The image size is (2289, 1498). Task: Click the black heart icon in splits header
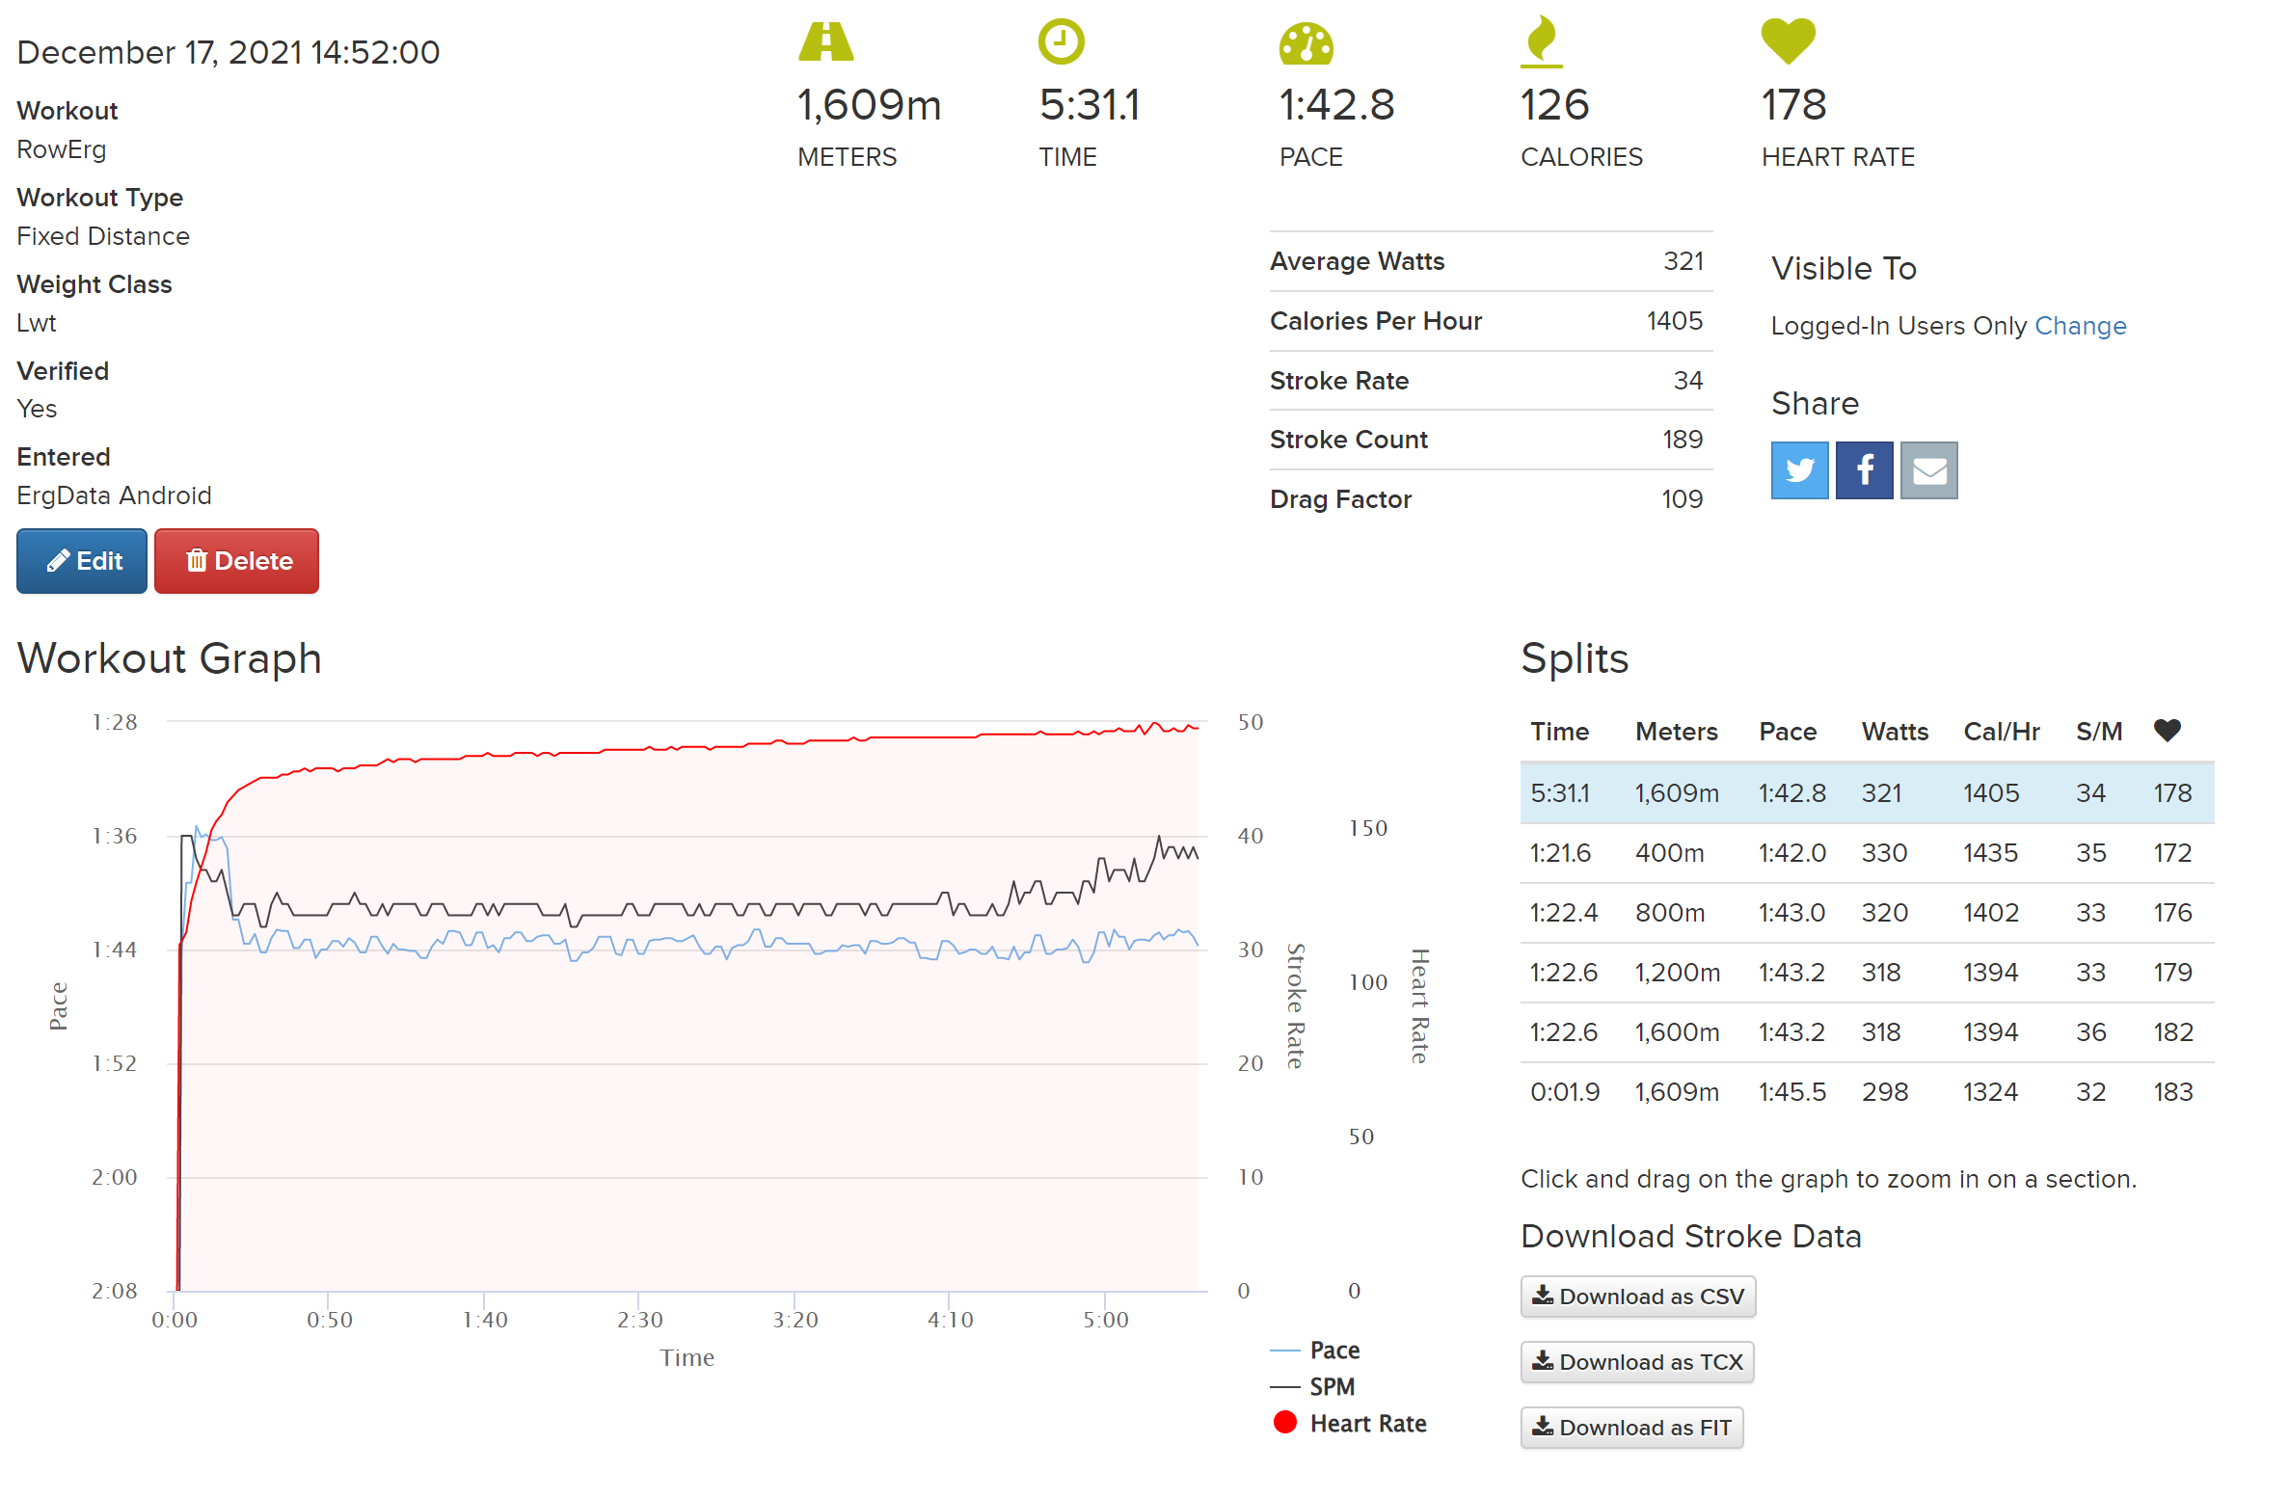[2167, 731]
